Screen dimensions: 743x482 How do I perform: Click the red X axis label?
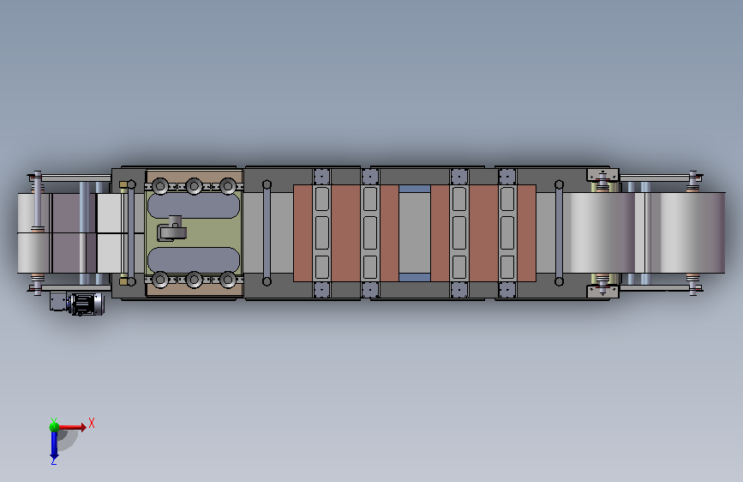tap(92, 423)
